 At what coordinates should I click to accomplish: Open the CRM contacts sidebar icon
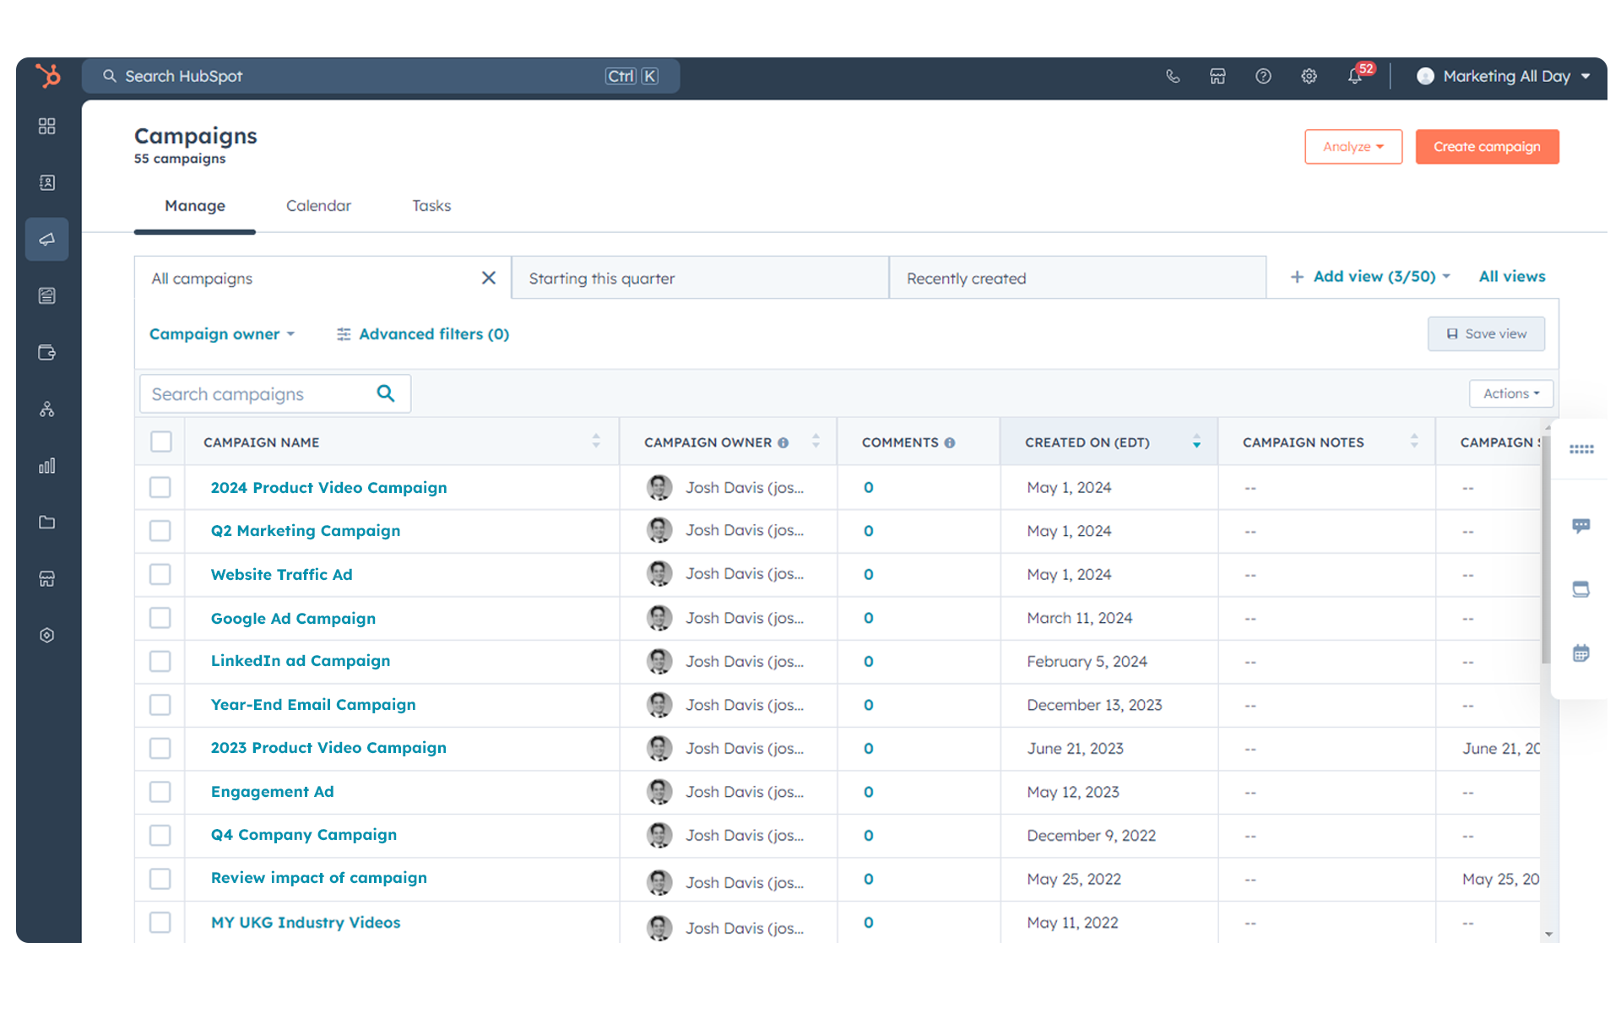(47, 182)
